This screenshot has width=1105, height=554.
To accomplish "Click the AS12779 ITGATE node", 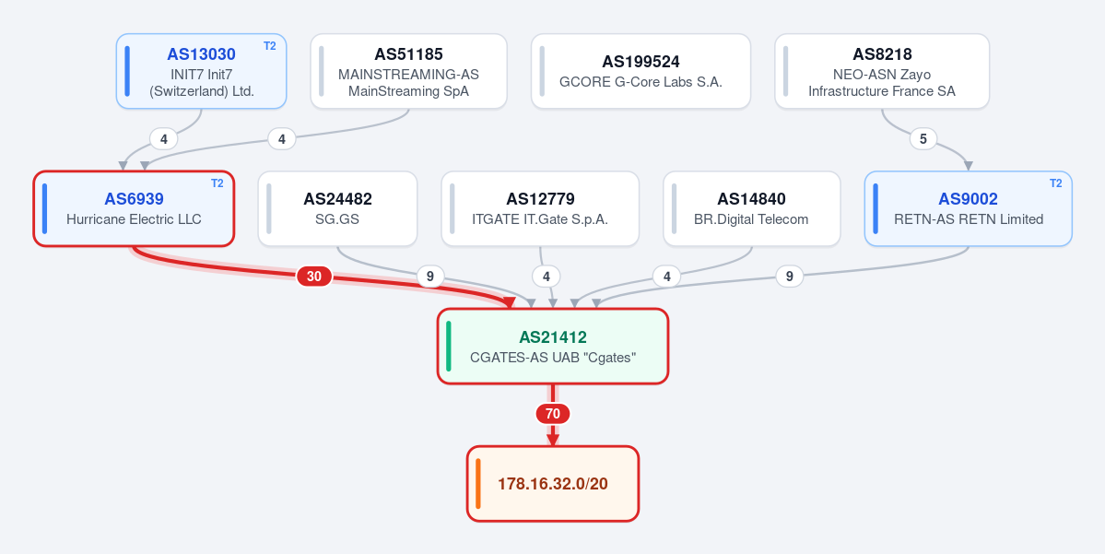I will point(540,208).
